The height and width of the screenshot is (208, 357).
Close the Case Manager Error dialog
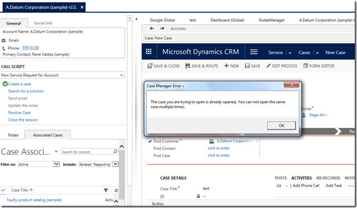pyautogui.click(x=292, y=84)
